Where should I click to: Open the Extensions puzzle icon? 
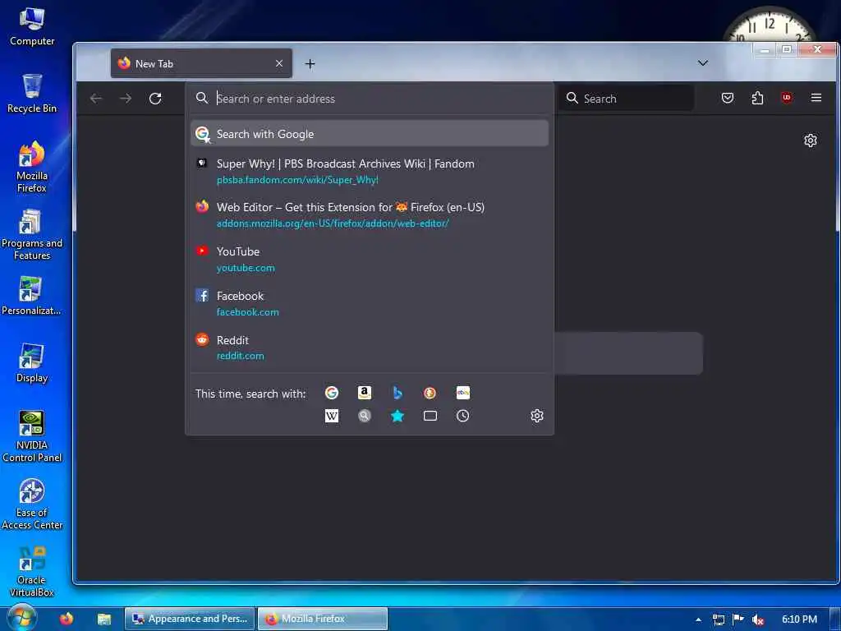tap(757, 99)
